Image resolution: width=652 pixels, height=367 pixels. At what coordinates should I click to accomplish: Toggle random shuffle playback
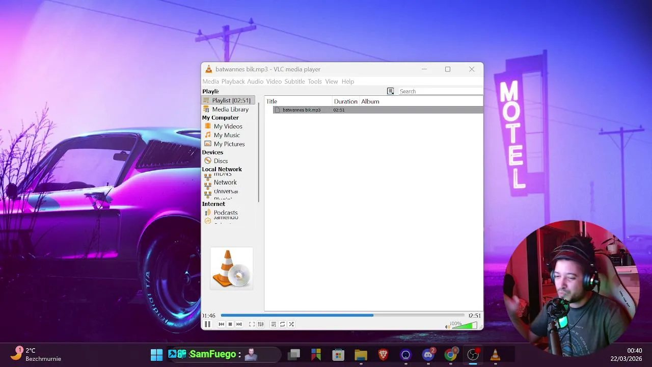[x=291, y=324]
